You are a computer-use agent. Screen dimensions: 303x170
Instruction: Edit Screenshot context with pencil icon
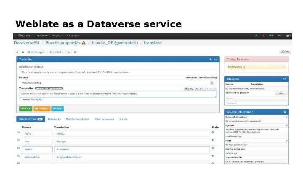287,117
